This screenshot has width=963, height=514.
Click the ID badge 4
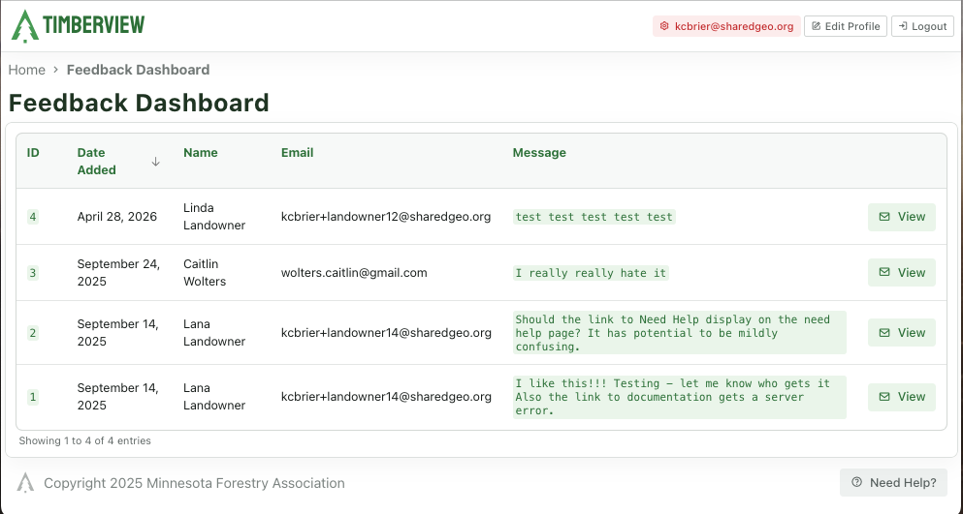pyautogui.click(x=33, y=217)
